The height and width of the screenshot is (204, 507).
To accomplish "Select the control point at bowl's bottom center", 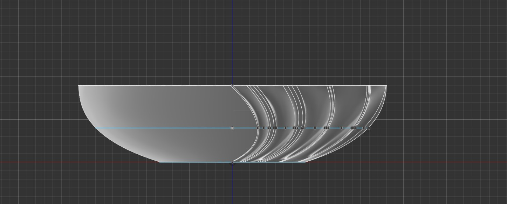I will point(232,163).
